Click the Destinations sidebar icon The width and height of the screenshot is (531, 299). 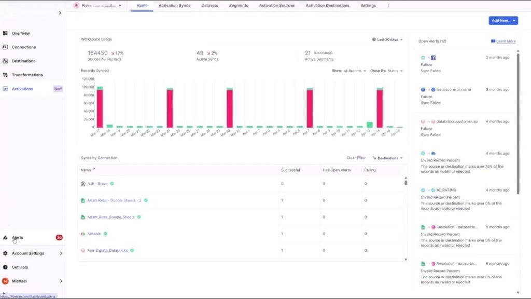(x=5, y=61)
